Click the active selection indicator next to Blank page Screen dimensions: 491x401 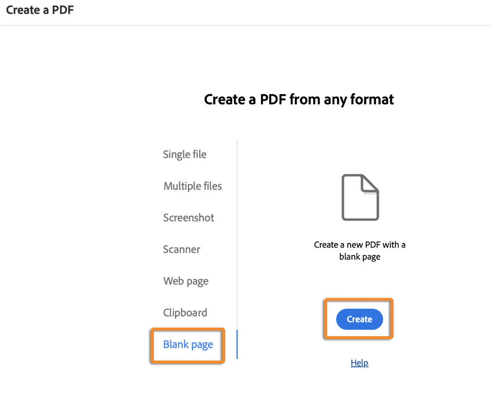click(x=237, y=344)
